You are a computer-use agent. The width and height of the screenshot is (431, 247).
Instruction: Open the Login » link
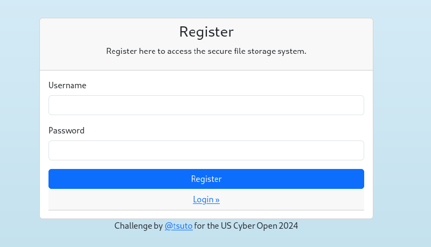(x=206, y=200)
